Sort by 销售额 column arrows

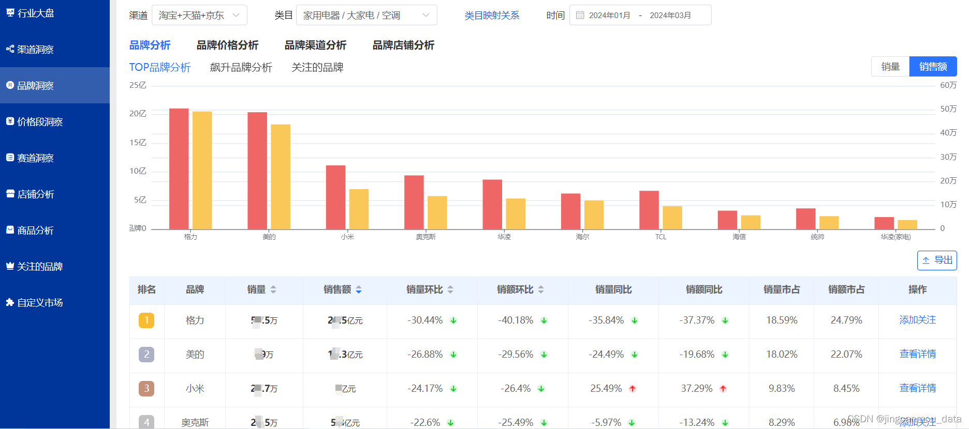click(359, 290)
